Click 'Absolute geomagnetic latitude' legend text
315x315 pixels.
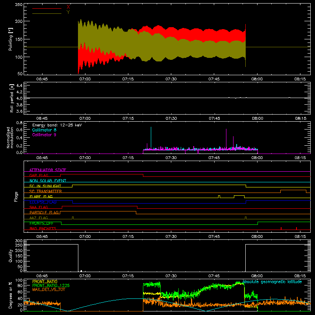pos(272,282)
